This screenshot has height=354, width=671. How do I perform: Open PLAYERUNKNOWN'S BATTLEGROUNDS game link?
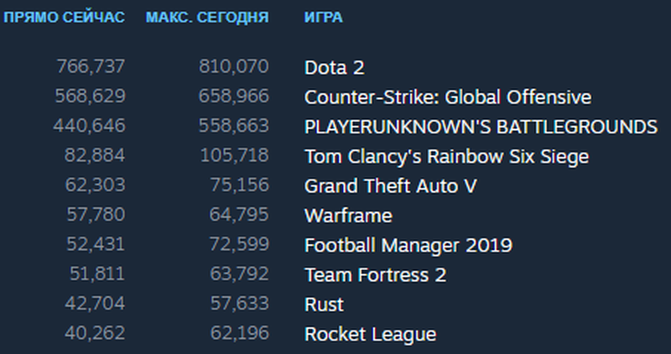pos(481,127)
